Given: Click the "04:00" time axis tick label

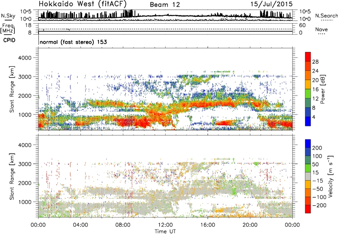Looking at the screenshot, I should point(81,225).
